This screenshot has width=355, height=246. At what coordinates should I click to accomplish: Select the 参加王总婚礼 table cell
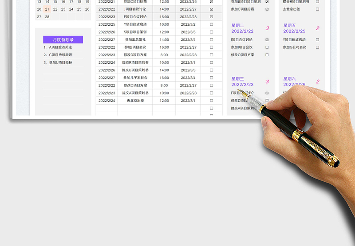click(135, 39)
